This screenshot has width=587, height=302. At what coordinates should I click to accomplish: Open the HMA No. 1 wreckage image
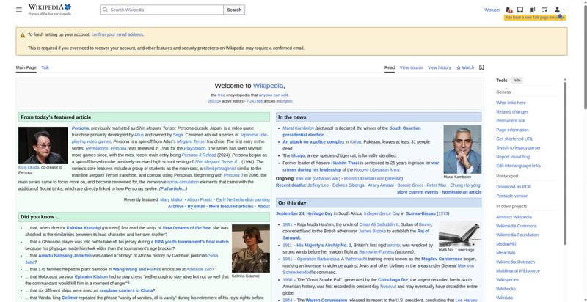pos(460,234)
